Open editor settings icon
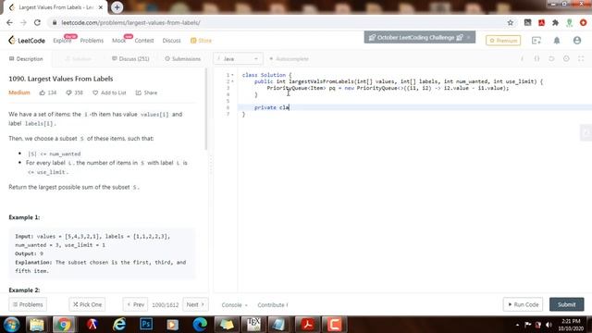Screen dimensions: 592x333 [566, 59]
